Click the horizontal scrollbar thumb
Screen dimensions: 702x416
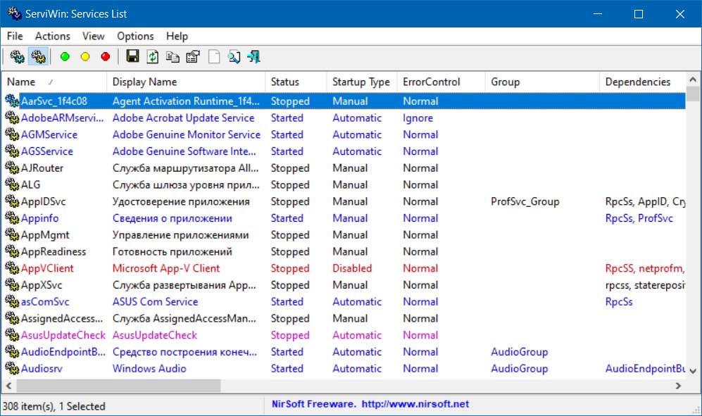coord(118,386)
